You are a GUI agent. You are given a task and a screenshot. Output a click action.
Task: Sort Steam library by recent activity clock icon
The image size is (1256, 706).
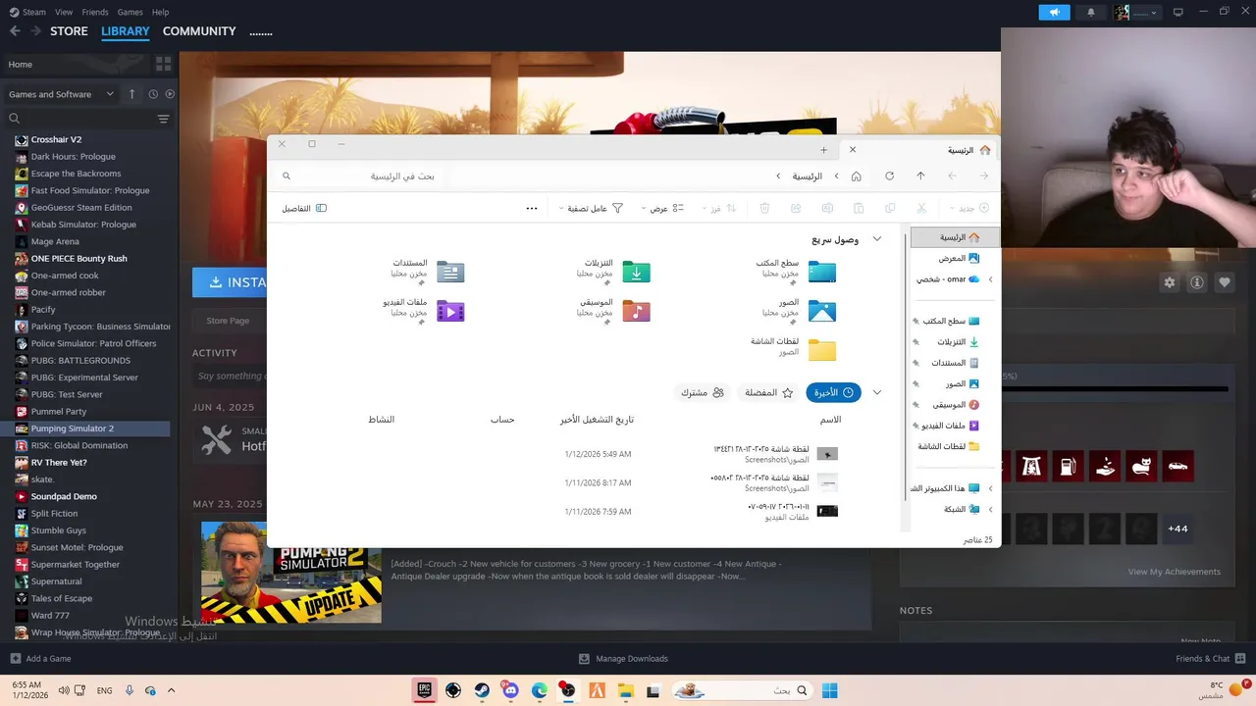[x=153, y=94]
